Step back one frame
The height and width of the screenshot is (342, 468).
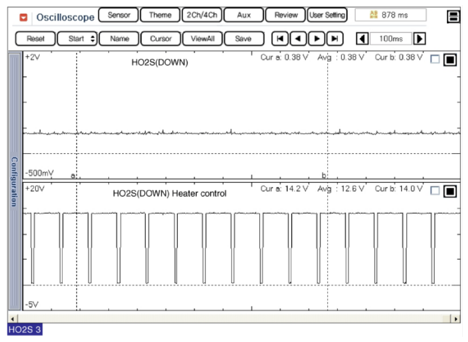click(298, 39)
